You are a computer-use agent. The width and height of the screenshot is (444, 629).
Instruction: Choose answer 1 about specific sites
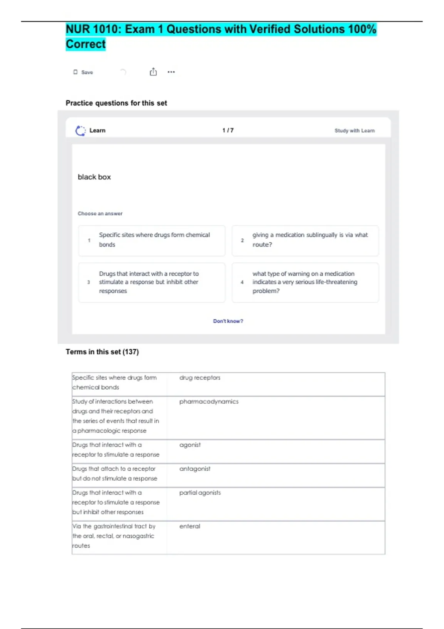[152, 240]
